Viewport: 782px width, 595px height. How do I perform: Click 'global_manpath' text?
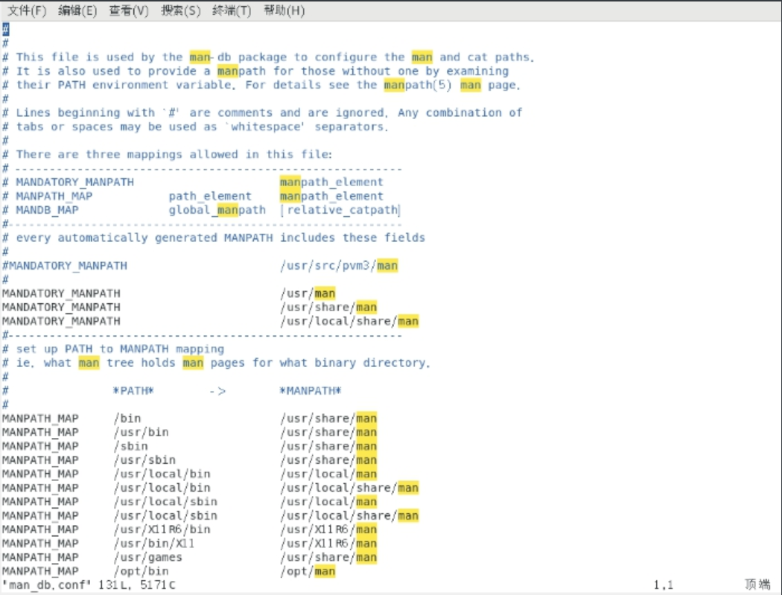point(217,210)
